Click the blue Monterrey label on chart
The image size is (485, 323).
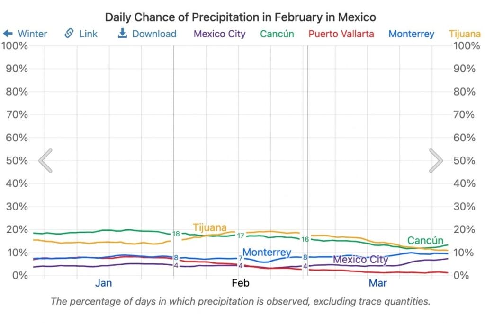point(267,253)
